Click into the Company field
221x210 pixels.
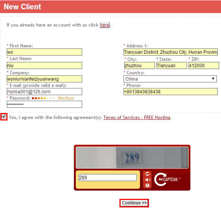44,79
